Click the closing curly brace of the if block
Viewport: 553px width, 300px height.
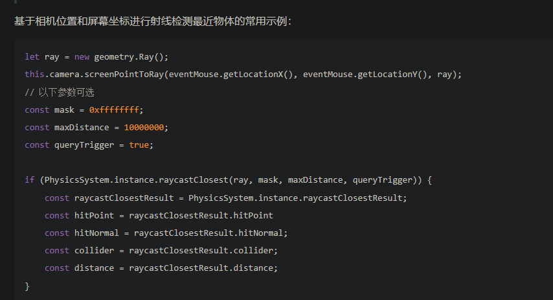27,286
